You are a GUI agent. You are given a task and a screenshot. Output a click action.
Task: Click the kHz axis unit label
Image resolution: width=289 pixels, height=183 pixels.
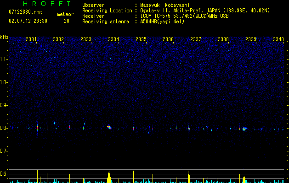(x=4, y=37)
